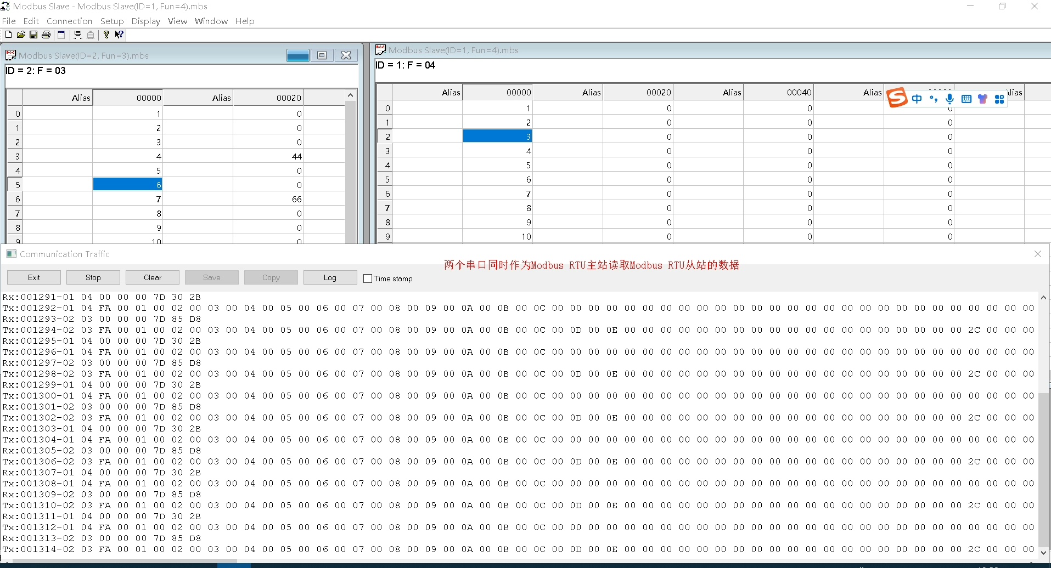Click the ID=2 Fun=3 window document icon
1051x568 pixels.
click(x=10, y=55)
